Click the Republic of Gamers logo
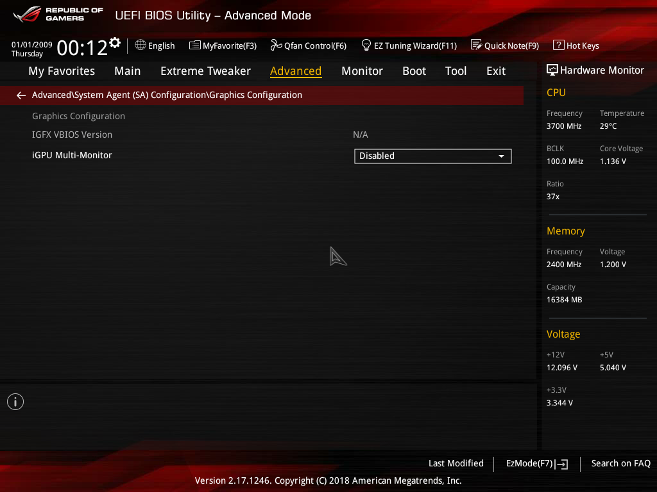The width and height of the screenshot is (657, 492). click(58, 14)
